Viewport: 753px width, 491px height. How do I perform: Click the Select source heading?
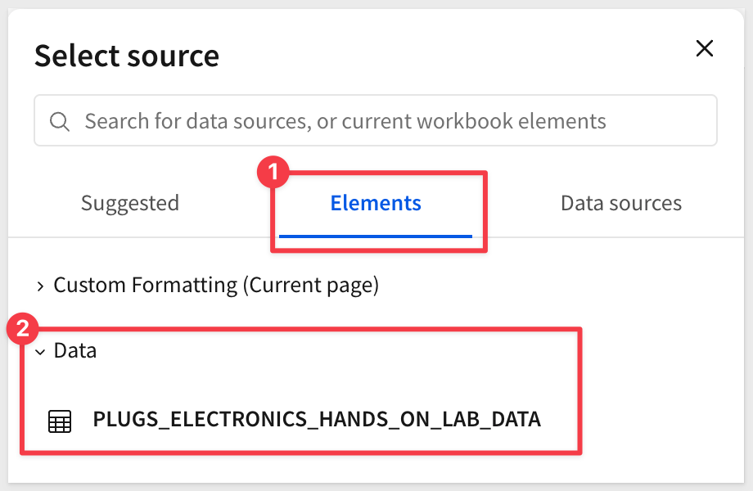coord(127,56)
